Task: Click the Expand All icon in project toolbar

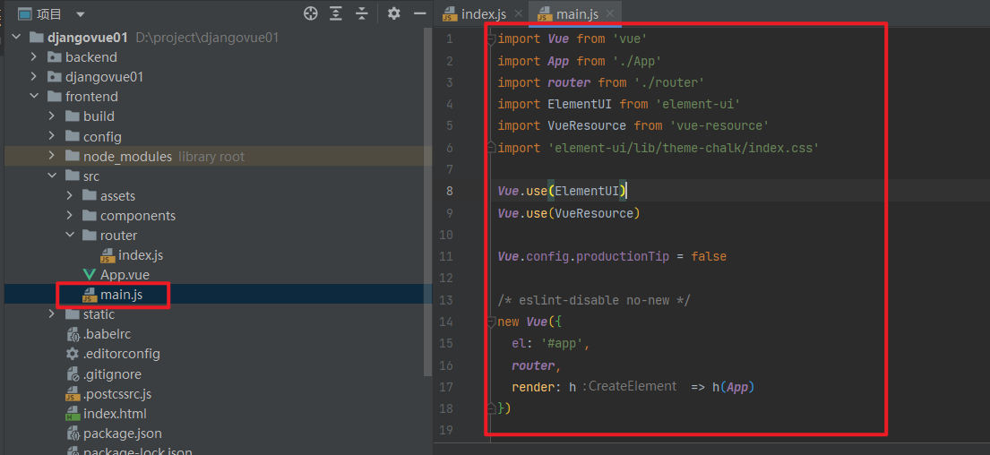Action: tap(337, 13)
